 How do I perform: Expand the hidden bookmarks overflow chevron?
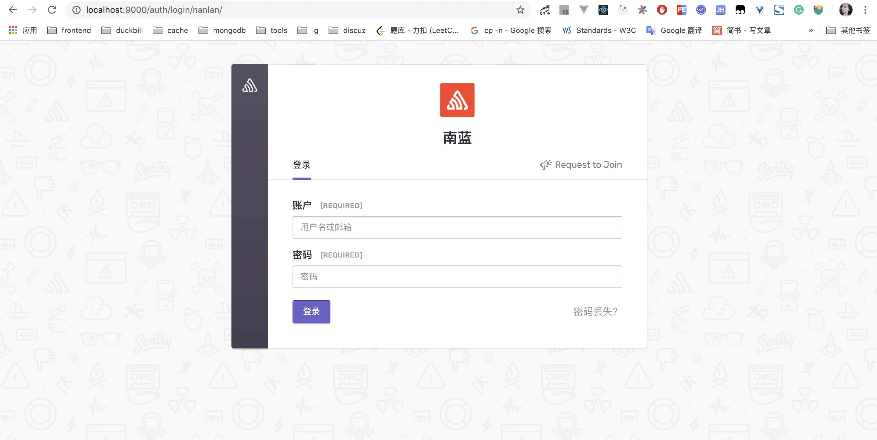[x=811, y=30]
